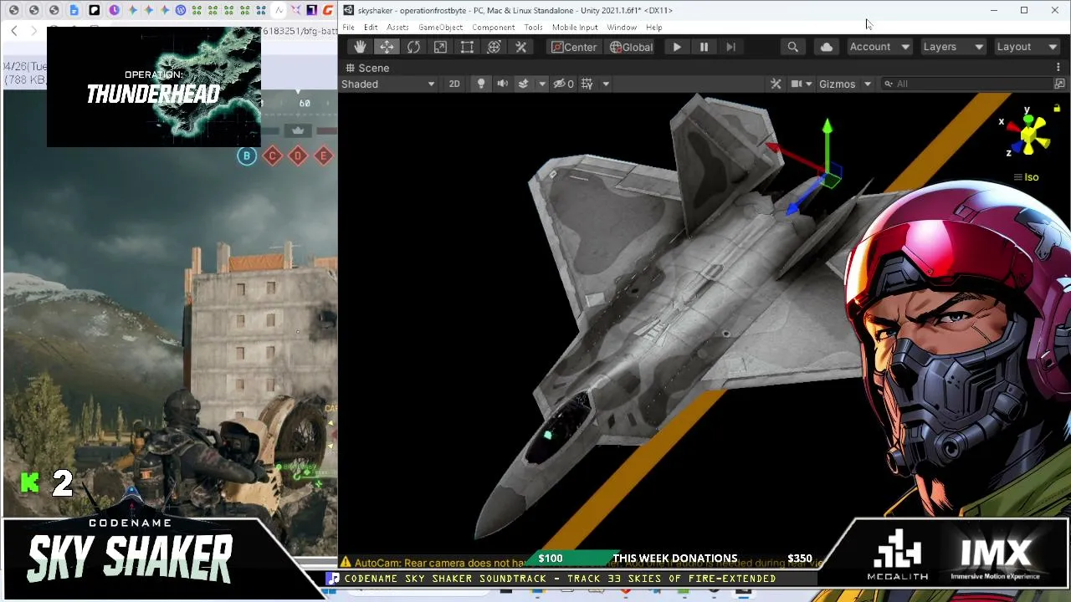Open the Mobile Input menu
1071x602 pixels.
575,28
